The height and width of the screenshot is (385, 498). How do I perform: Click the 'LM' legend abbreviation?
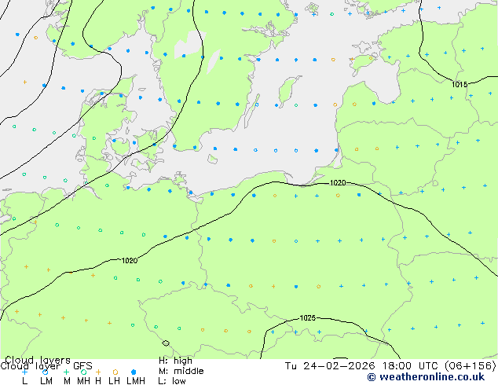46,381
